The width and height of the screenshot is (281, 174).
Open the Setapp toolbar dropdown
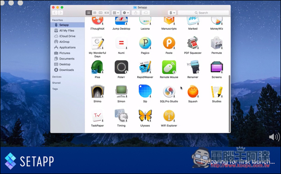172,13
